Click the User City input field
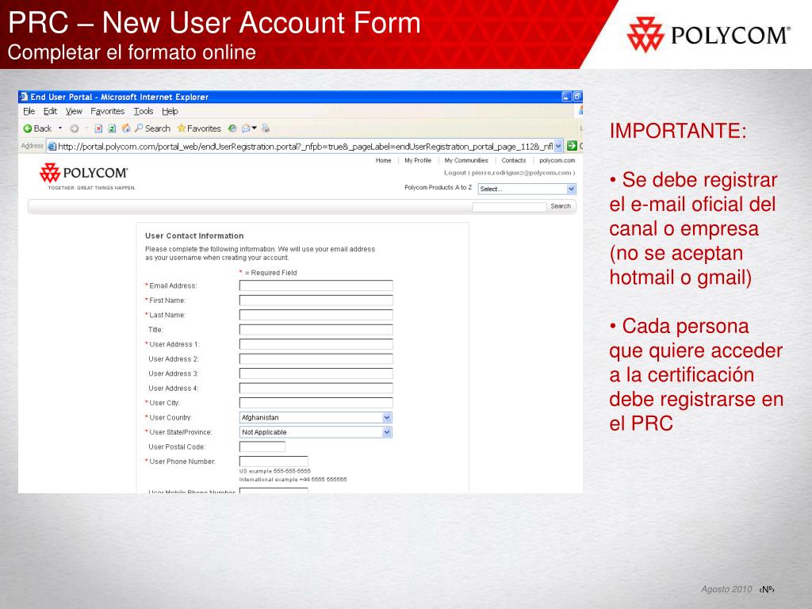The height and width of the screenshot is (609, 812). (x=316, y=403)
